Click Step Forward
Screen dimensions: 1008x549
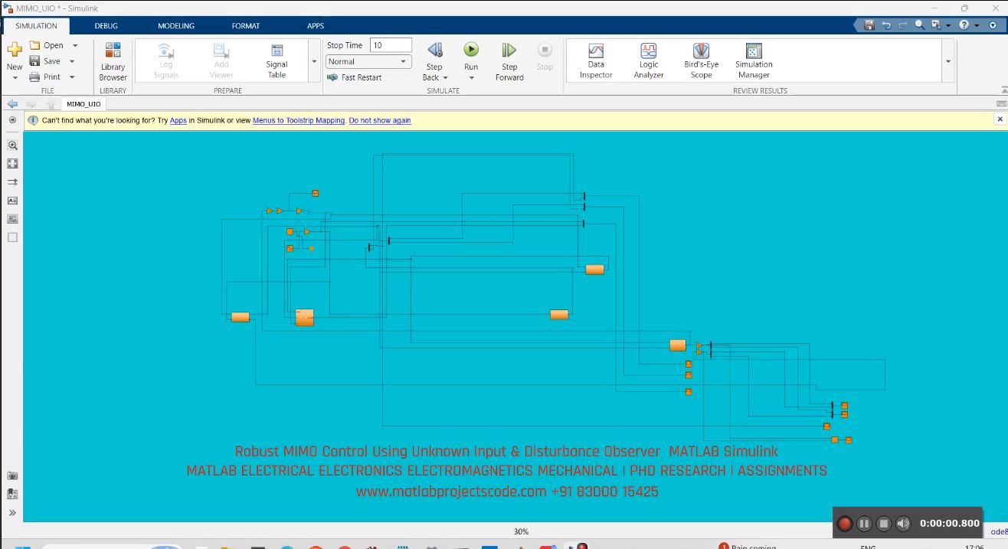click(x=509, y=61)
